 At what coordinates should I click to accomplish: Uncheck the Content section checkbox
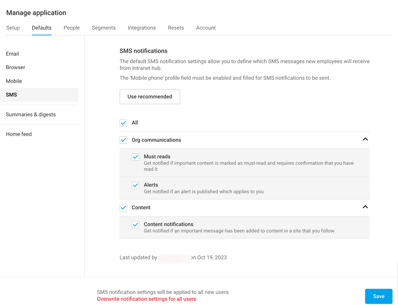click(123, 207)
